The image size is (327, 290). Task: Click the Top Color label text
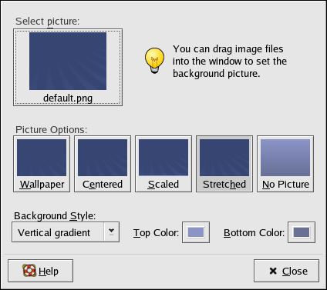pos(156,233)
